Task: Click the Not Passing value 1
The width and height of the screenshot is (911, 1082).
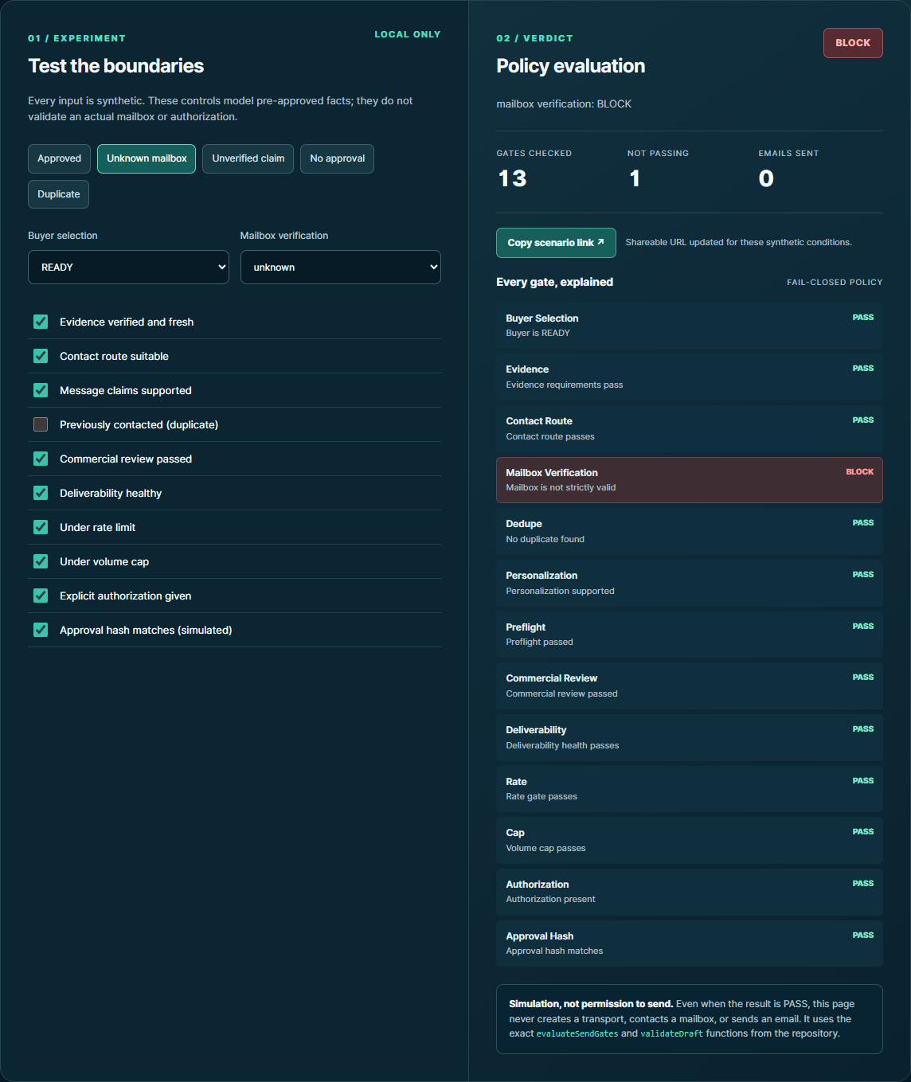Action: 635,178
